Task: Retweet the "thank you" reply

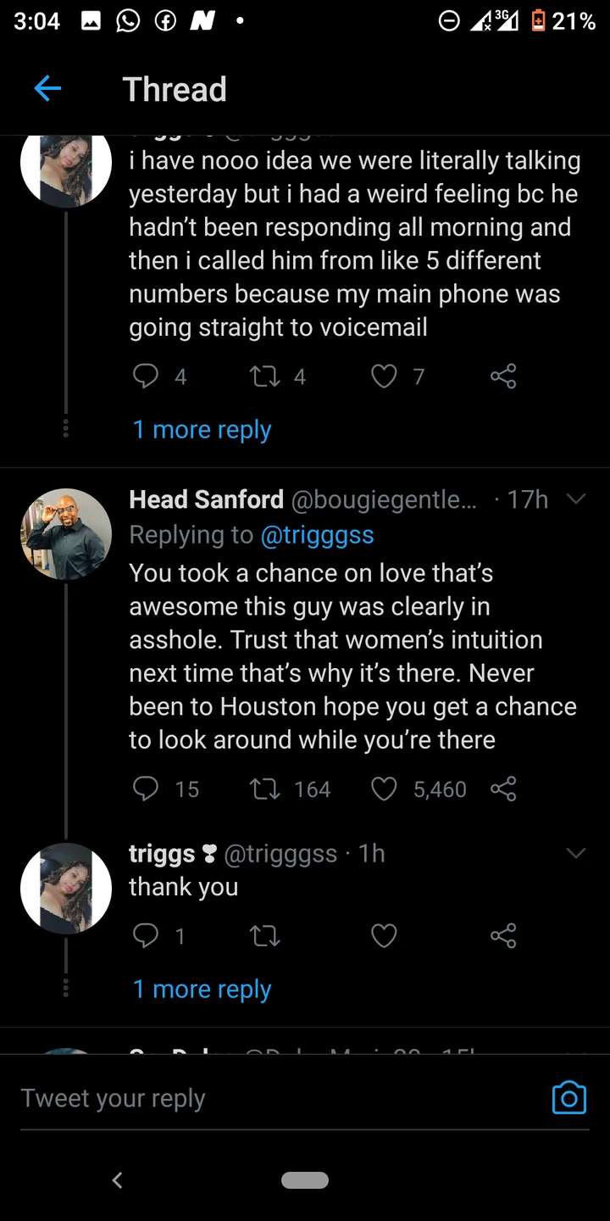Action: coord(265,936)
